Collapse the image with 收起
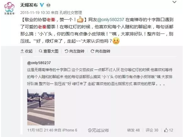 (x=27, y=51)
